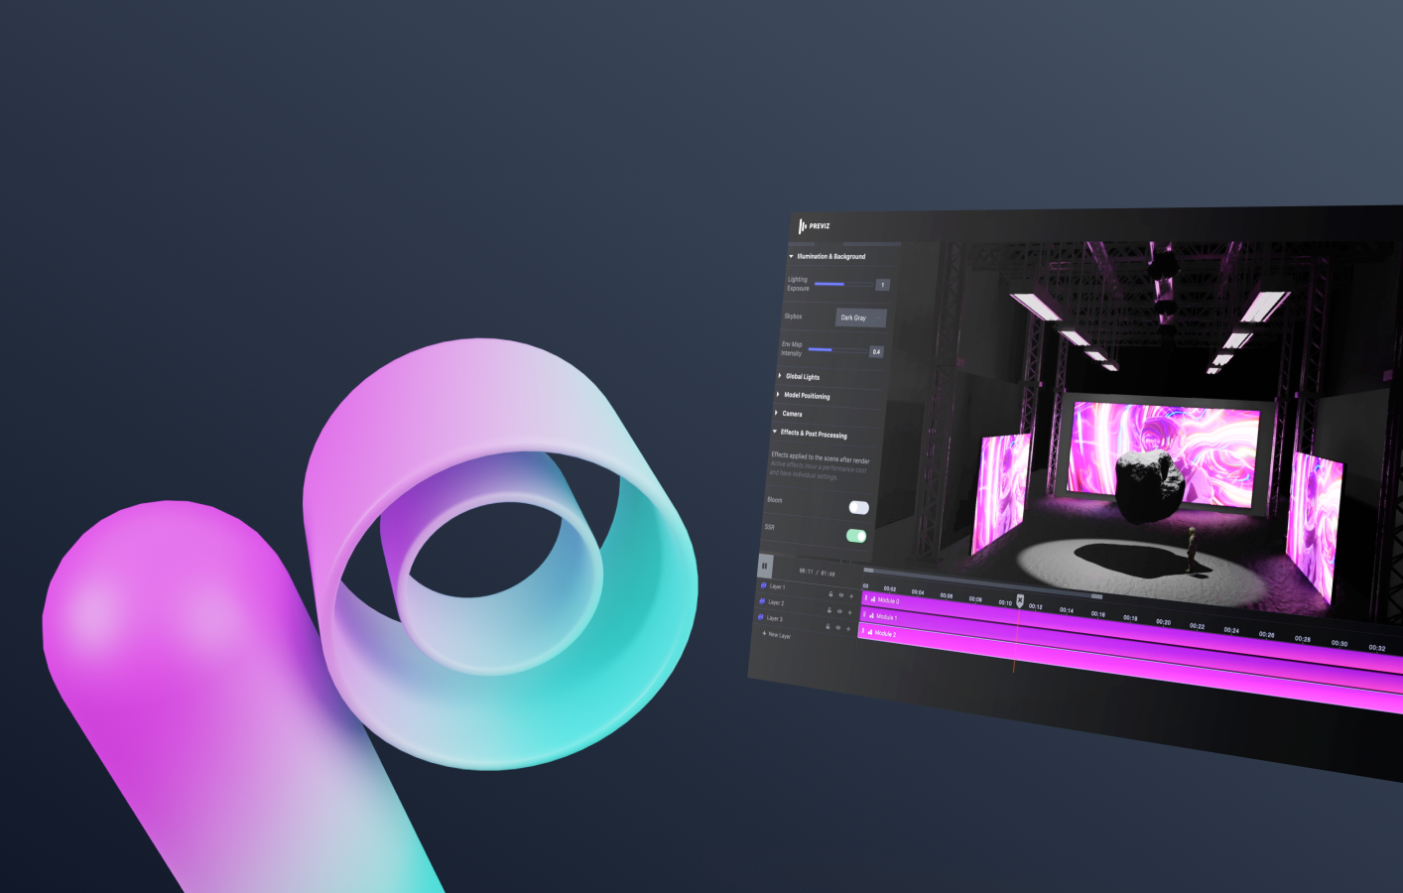
Task: Click the Module 0 clip's chart icon
Action: tap(873, 599)
